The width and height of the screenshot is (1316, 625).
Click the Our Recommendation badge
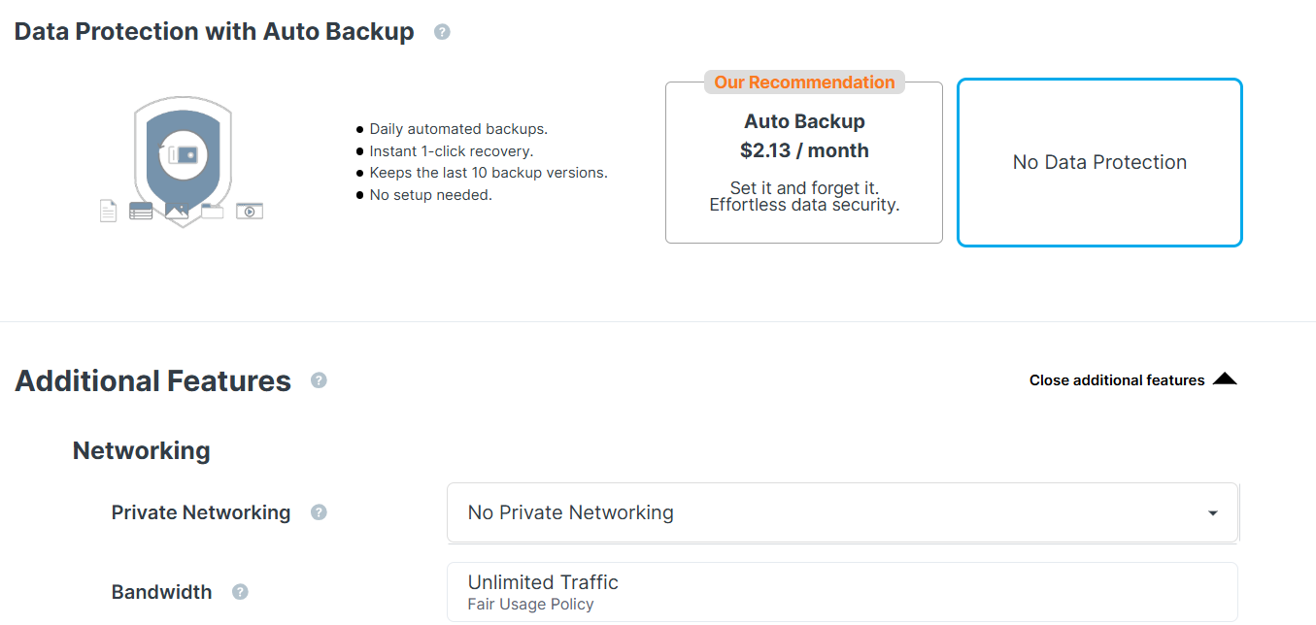pos(804,82)
